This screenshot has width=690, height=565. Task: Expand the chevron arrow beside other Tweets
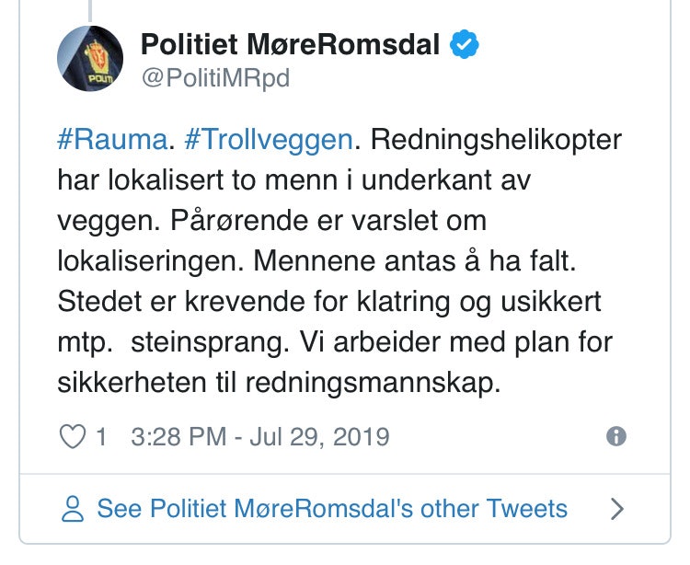tap(617, 508)
